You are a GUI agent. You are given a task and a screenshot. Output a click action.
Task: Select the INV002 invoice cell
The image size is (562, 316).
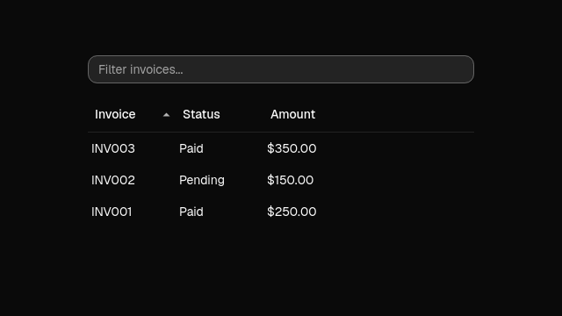tap(113, 180)
